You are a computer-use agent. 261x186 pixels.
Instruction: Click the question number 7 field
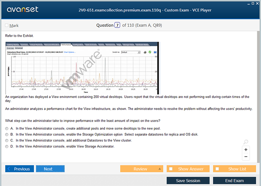(117, 25)
